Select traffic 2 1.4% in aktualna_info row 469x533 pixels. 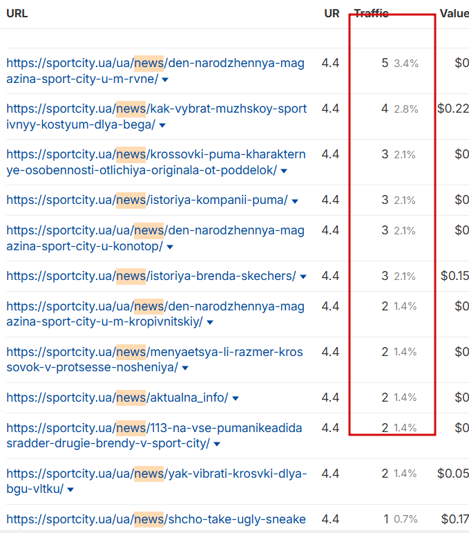pyautogui.click(x=399, y=398)
